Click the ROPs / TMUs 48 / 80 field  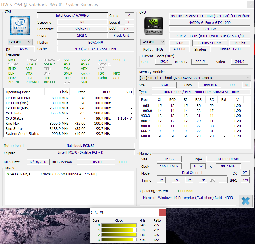(x=179, y=49)
